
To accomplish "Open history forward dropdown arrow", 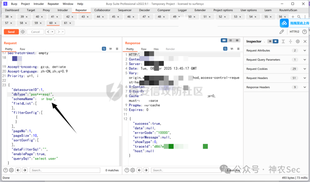I will click(x=63, y=32).
